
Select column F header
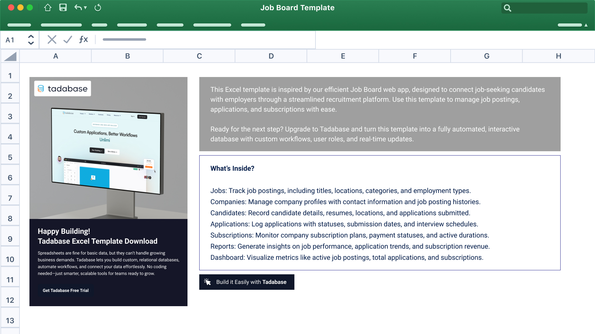pyautogui.click(x=415, y=56)
